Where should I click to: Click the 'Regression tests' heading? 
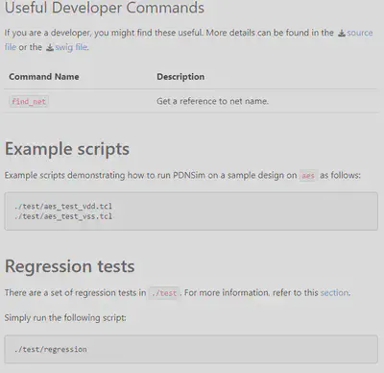pyautogui.click(x=70, y=266)
